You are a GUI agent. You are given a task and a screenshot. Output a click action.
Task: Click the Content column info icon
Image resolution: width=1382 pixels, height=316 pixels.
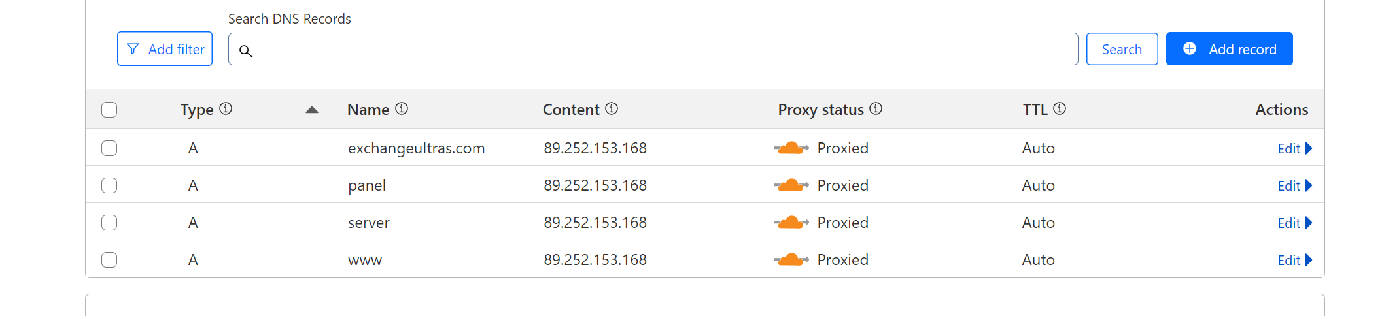click(612, 108)
